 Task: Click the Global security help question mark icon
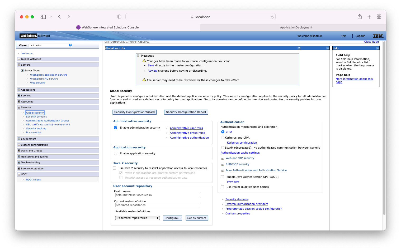pyautogui.click(x=299, y=48)
